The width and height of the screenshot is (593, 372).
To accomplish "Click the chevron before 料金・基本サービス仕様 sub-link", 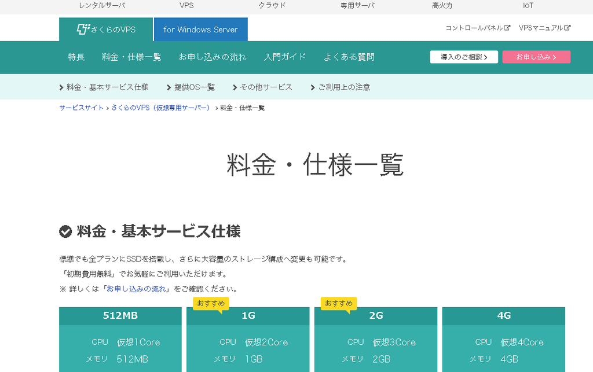I will tap(61, 87).
